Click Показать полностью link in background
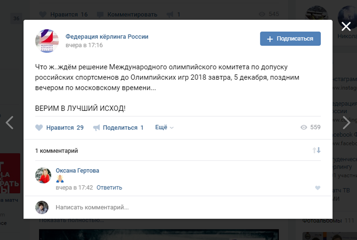The width and height of the screenshot is (357, 240). point(71,221)
